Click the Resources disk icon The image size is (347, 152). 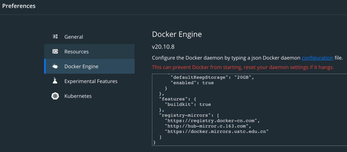point(55,52)
